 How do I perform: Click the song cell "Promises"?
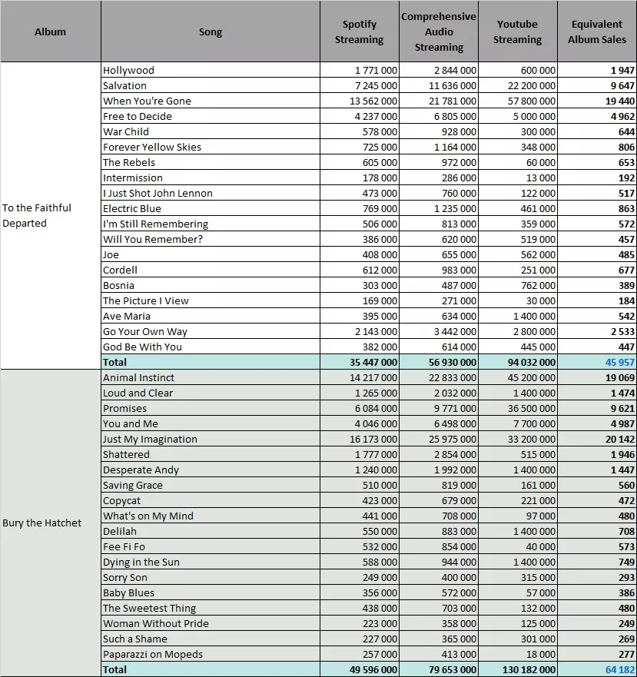coord(211,409)
